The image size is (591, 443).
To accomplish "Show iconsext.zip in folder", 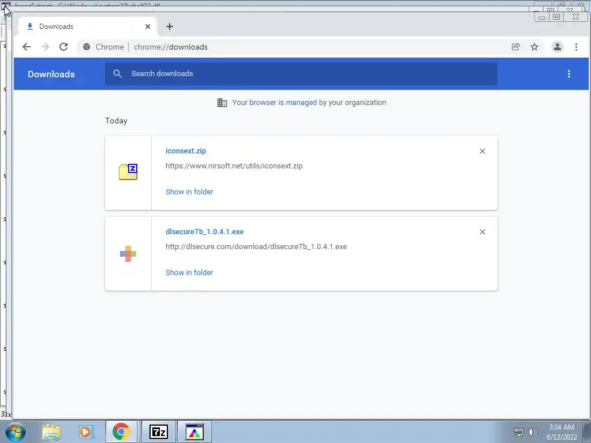I will (189, 192).
